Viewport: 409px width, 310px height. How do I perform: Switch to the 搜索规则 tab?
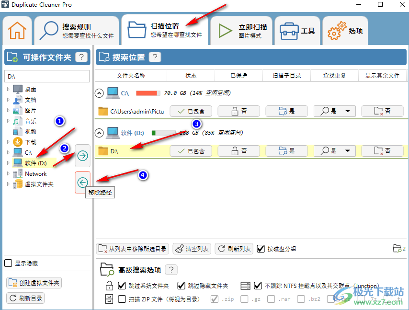[x=77, y=31]
